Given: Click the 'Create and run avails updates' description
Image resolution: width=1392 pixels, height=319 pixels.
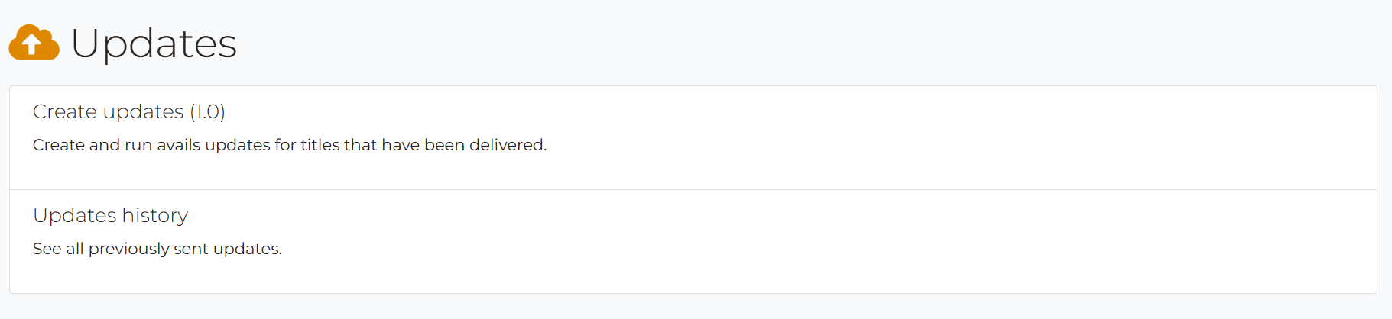Looking at the screenshot, I should (x=290, y=144).
